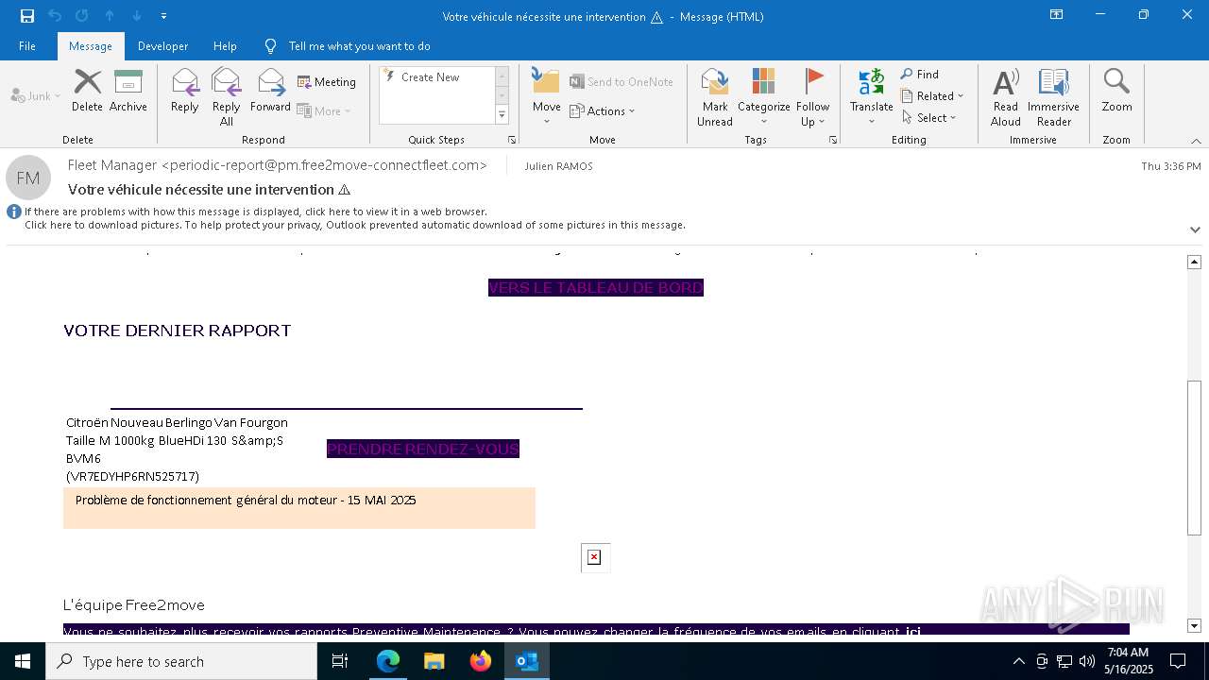Launch Firefox from taskbar

(x=481, y=661)
